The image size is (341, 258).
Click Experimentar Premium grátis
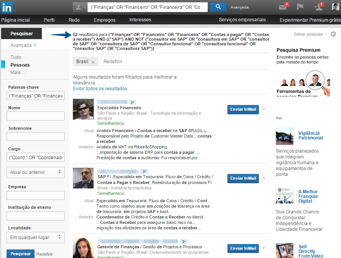coord(310,20)
